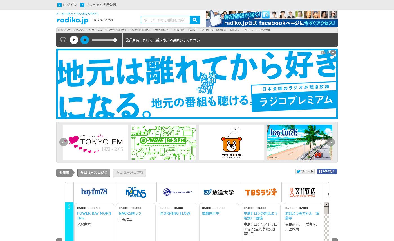Click the 05:00 ~ 08:50 time text
This screenshot has width=394, height=241.
click(88, 208)
